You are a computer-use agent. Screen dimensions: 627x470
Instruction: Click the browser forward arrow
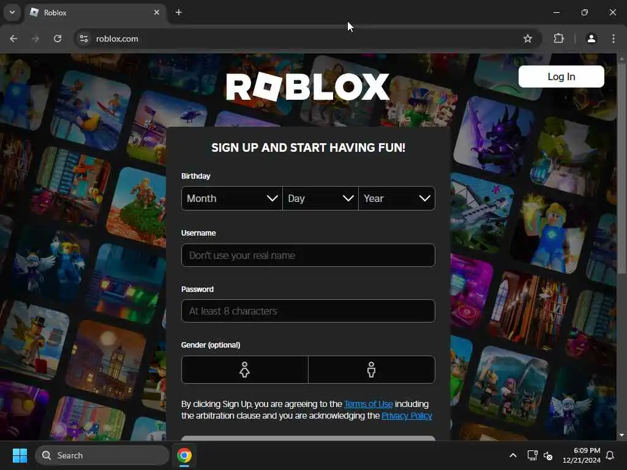[x=36, y=39]
